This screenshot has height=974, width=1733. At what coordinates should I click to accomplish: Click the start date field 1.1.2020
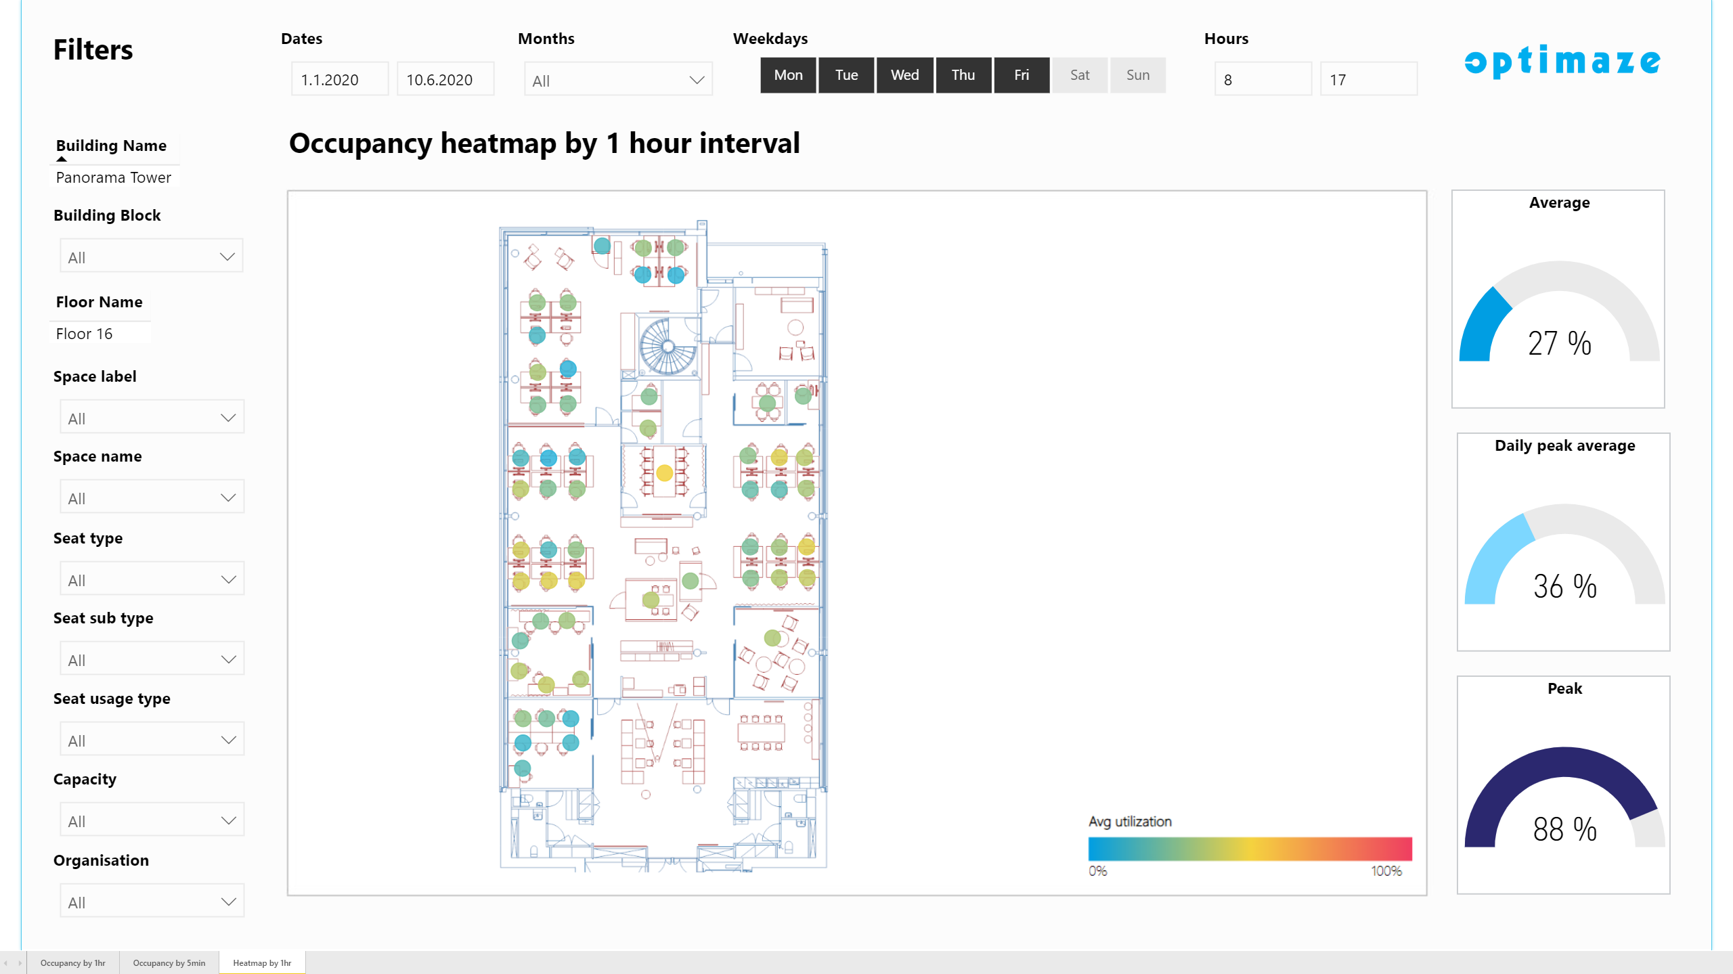point(339,80)
